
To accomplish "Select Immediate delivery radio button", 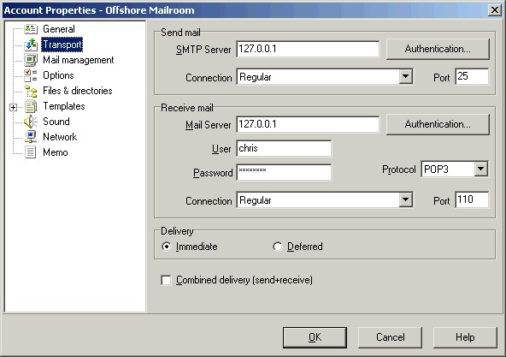I will [166, 247].
